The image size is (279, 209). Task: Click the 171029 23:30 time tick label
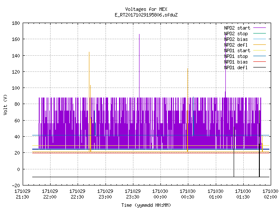[x=133, y=194]
